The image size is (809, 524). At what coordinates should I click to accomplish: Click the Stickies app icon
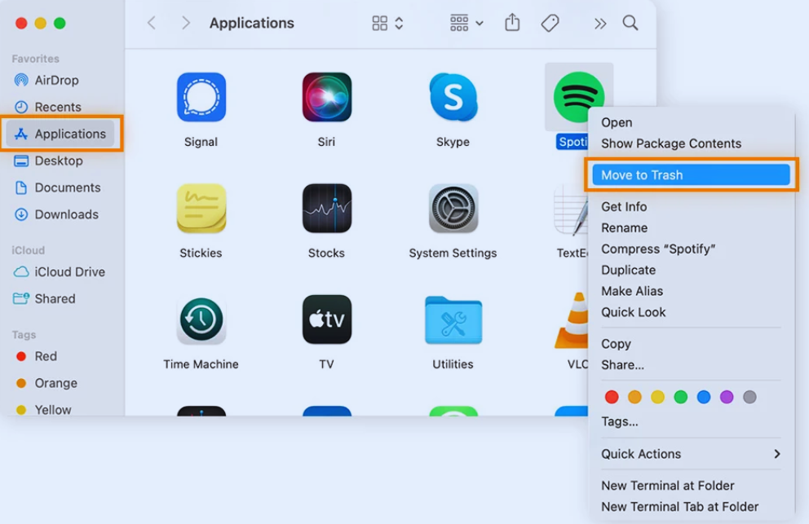[201, 209]
